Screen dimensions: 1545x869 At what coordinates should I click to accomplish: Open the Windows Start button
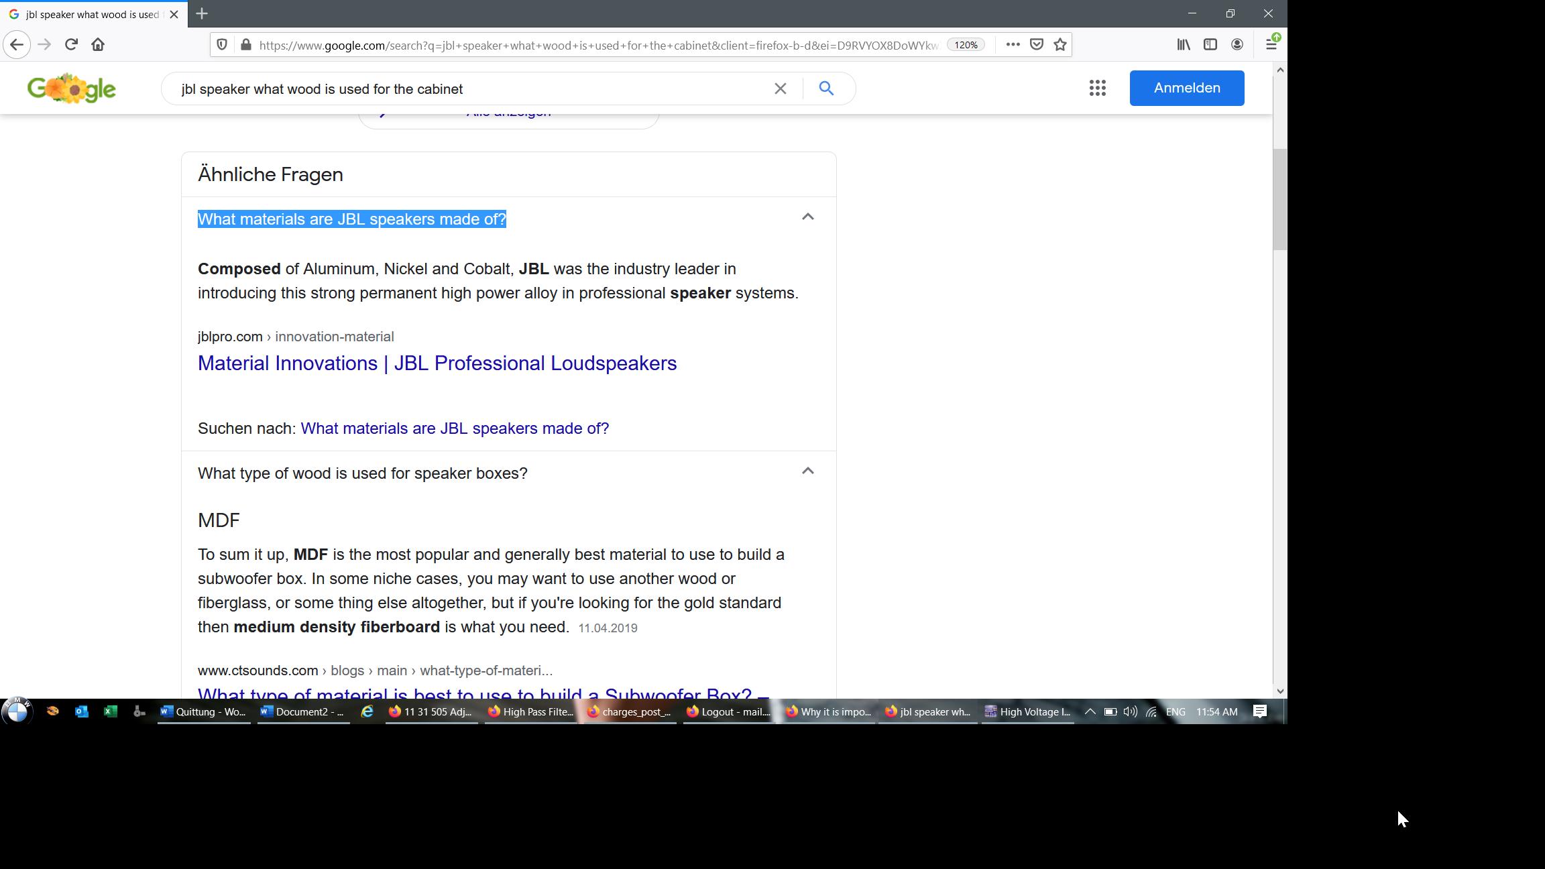[x=17, y=711]
